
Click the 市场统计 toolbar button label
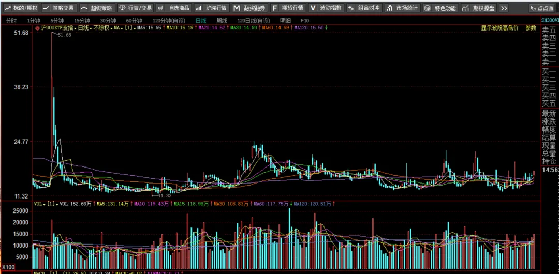(407, 8)
